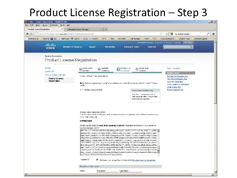Click the Firefox icon in title bar
Image resolution: width=237 pixels, height=178 pixels.
pyautogui.click(x=26, y=22)
